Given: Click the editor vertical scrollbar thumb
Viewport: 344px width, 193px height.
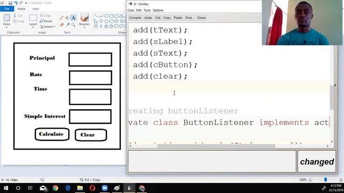Looking at the screenshot, I should [332, 98].
